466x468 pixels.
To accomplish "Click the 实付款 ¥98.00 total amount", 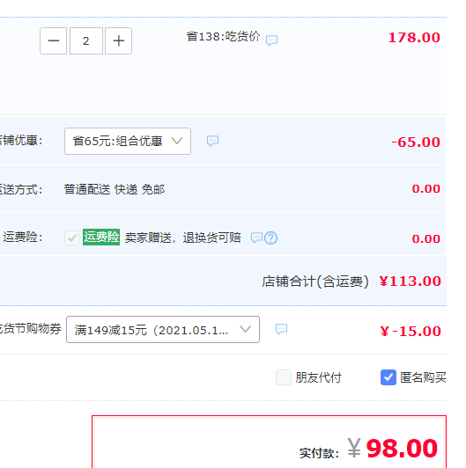I will 369,449.
